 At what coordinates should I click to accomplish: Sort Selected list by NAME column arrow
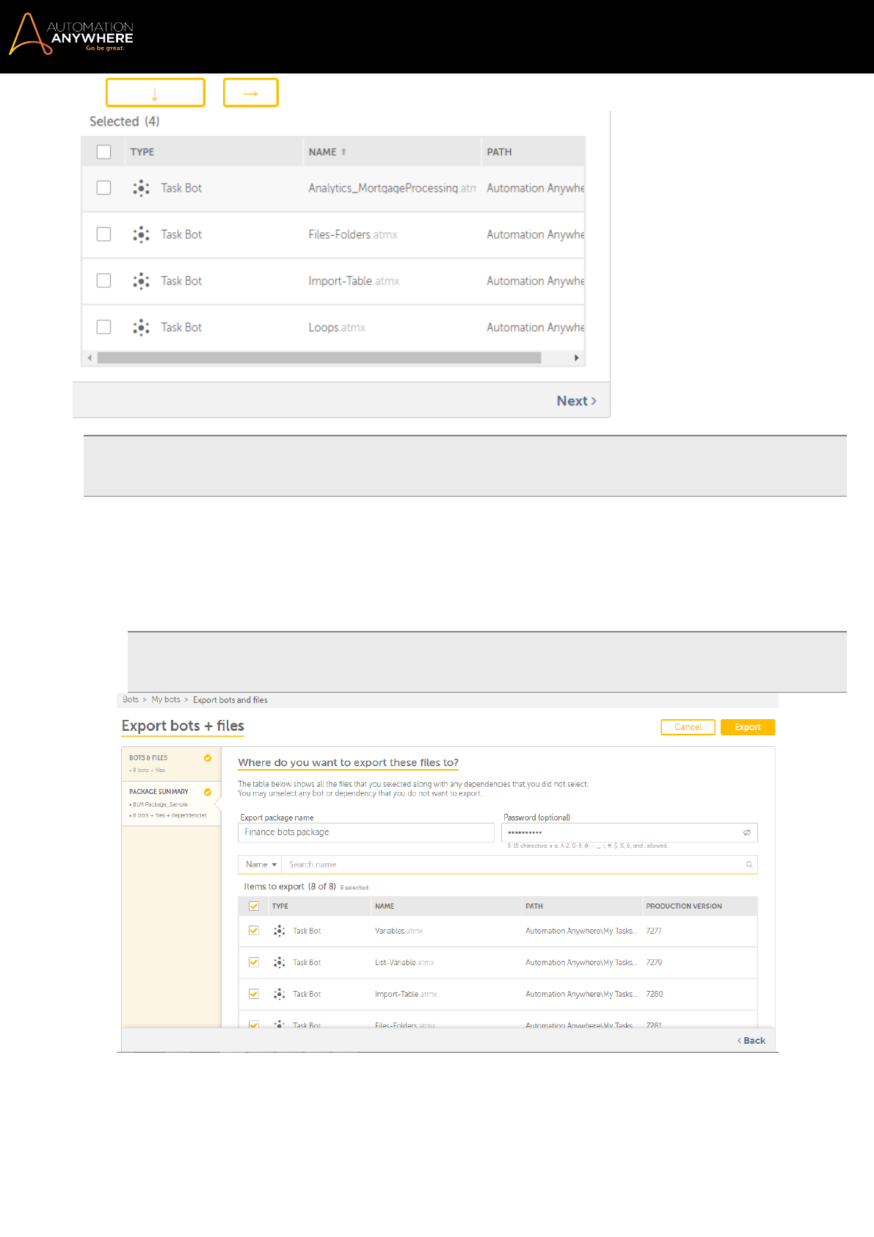(343, 152)
